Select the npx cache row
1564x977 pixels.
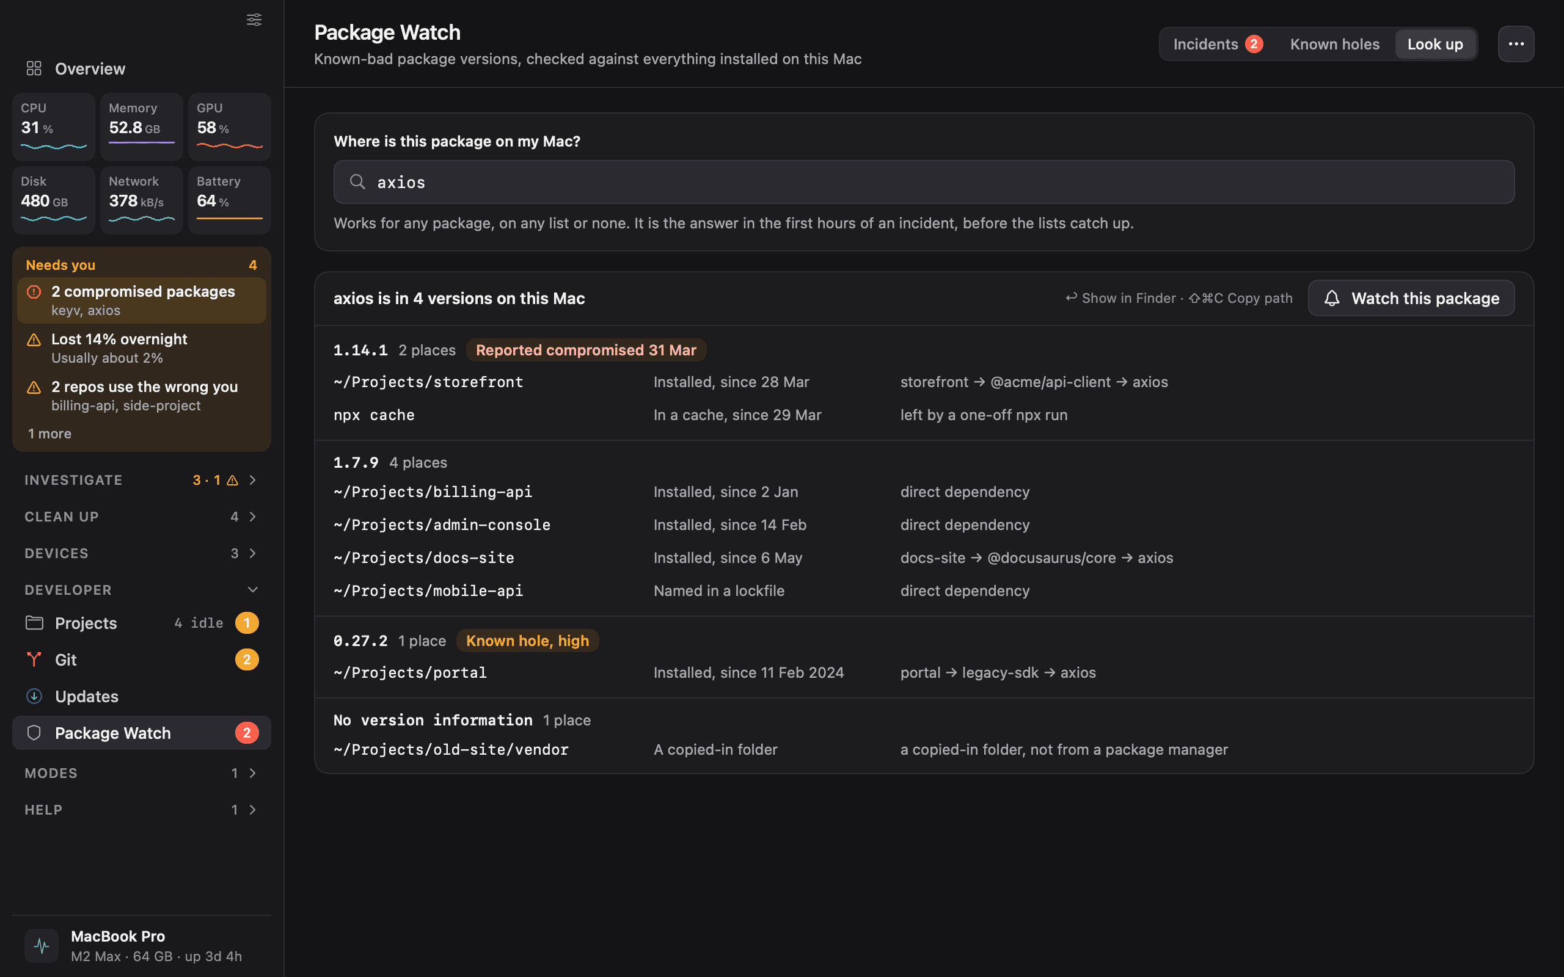924,415
